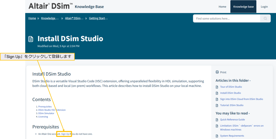
Task: Click document icon beside Tour of DSim Studio
Action: tap(217, 87)
